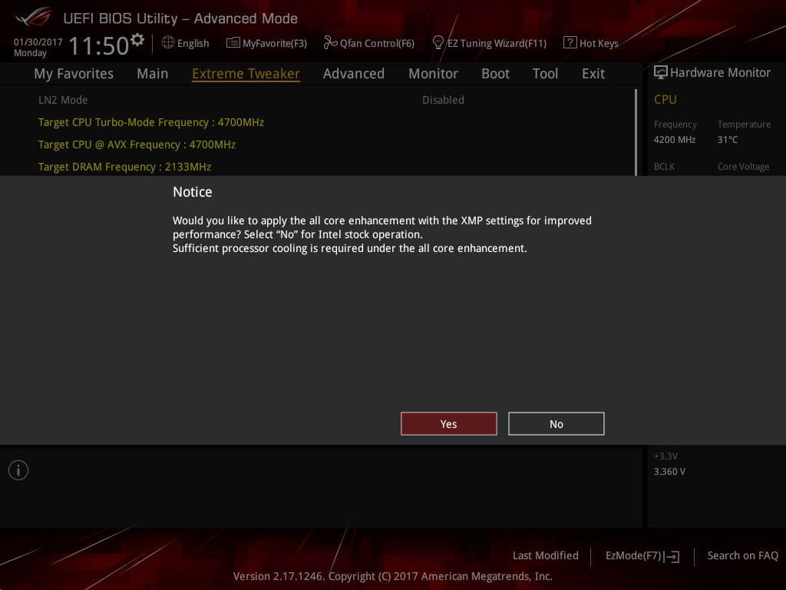Click the EzMode exit arrow icon

[x=672, y=556]
